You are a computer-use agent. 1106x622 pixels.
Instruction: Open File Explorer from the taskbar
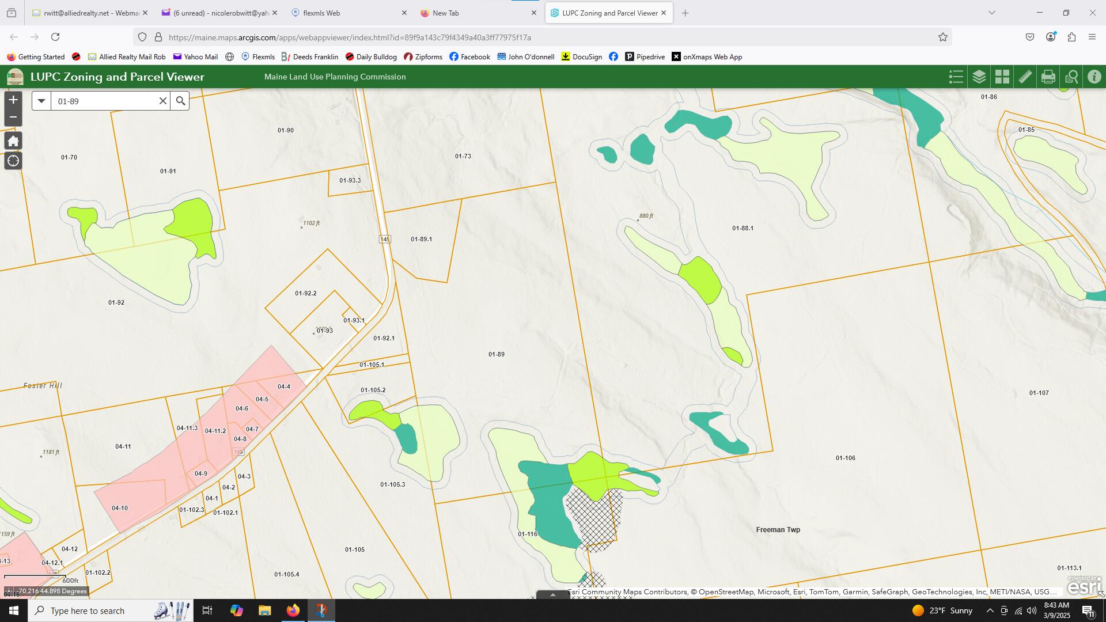click(x=264, y=610)
